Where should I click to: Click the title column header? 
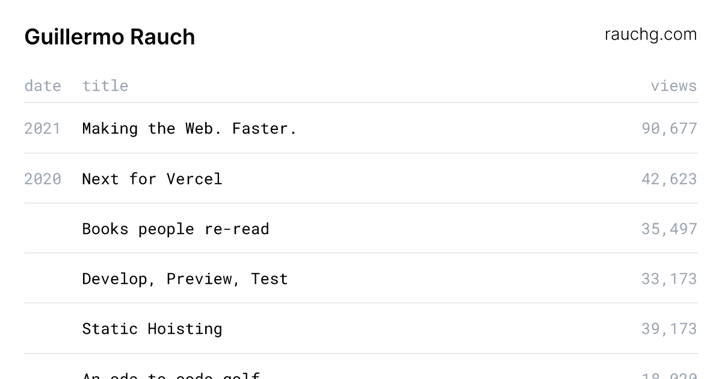(105, 86)
